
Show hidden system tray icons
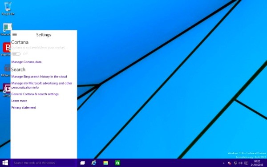click(223, 163)
